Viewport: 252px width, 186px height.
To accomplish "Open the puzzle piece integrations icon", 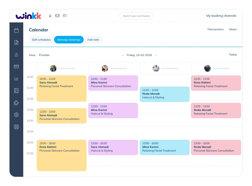I will [x=17, y=103].
